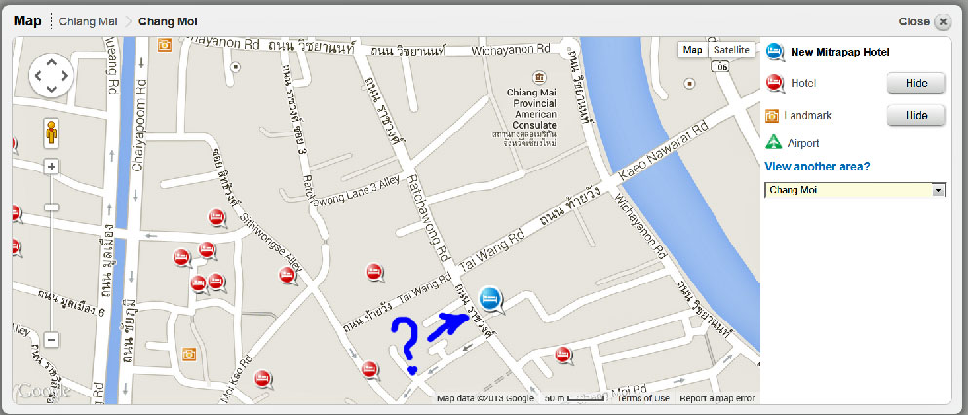968x415 pixels.
Task: Click the New Mitrapap Hotel legend icon
Action: pyautogui.click(x=775, y=53)
